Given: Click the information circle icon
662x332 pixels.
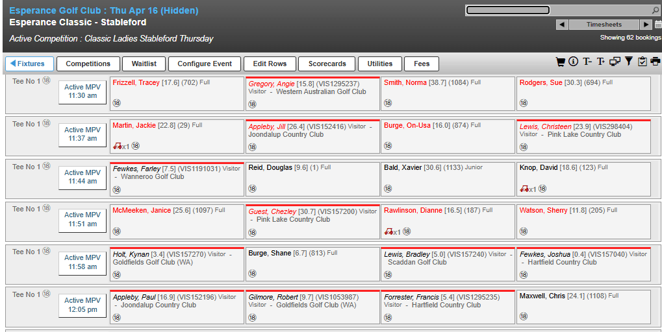Looking at the screenshot, I should point(573,62).
